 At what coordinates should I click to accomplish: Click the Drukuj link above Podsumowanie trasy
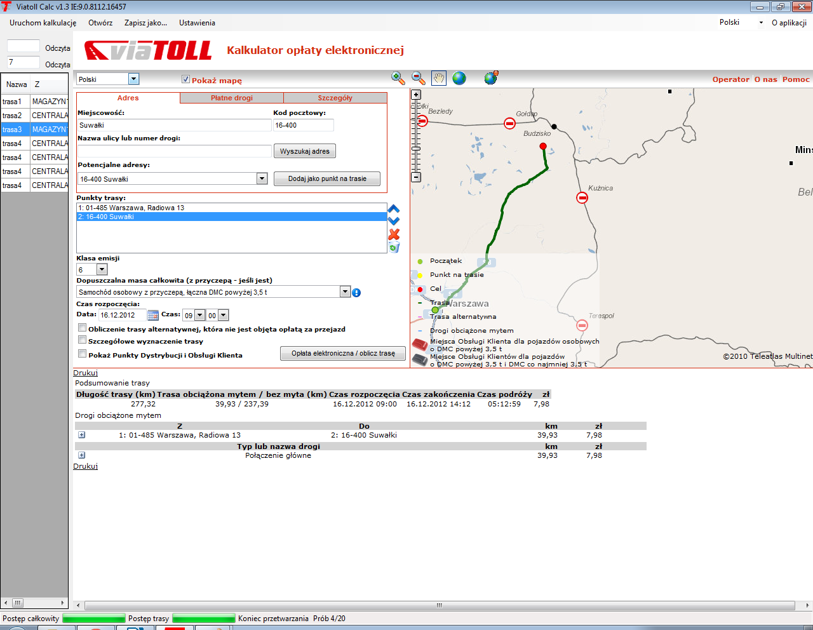86,373
